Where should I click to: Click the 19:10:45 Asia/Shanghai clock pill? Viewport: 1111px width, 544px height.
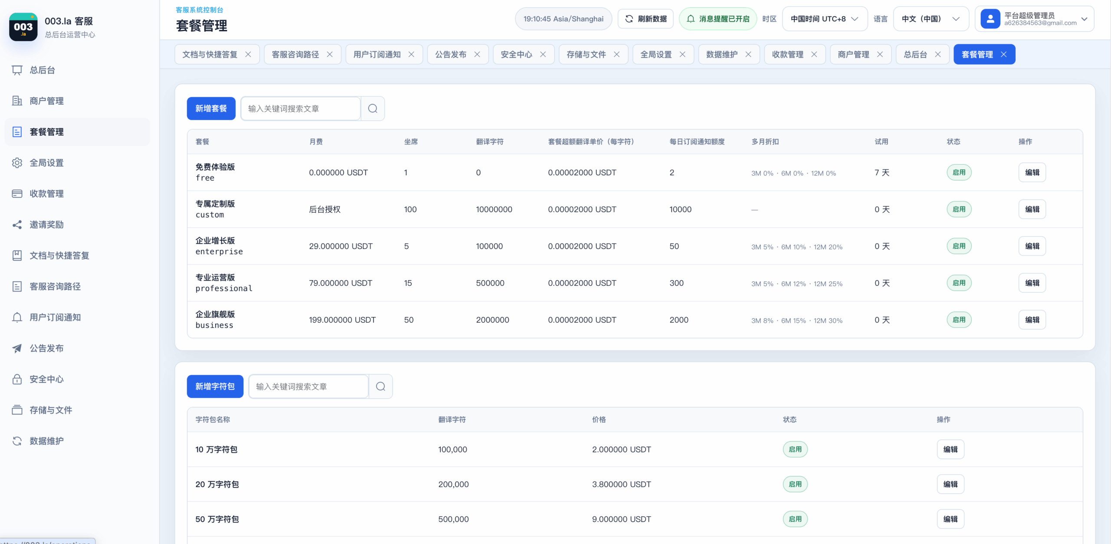[563, 19]
